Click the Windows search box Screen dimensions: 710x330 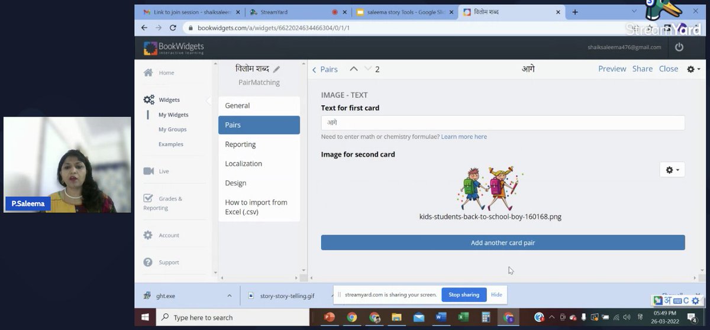point(234,318)
